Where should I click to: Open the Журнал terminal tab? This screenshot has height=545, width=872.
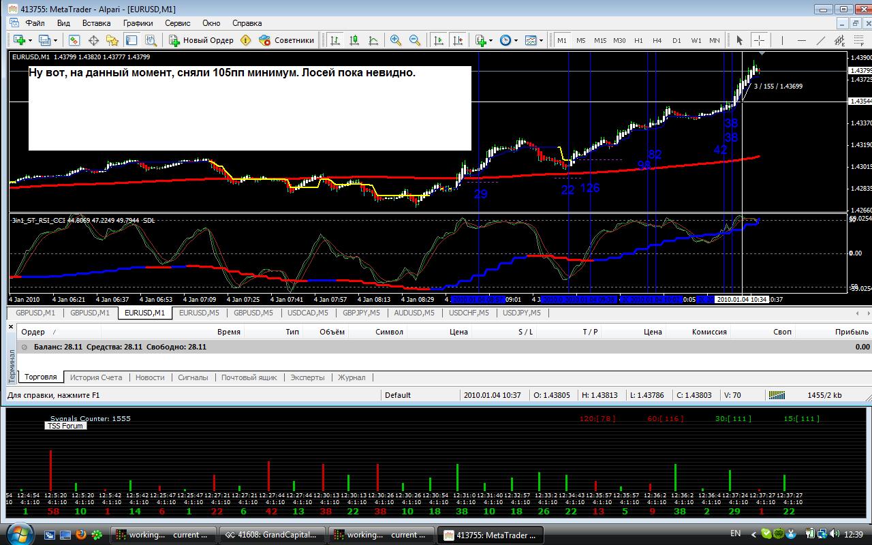tap(352, 377)
